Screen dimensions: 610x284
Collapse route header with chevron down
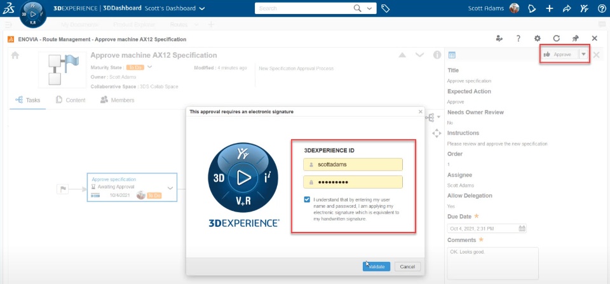419,55
